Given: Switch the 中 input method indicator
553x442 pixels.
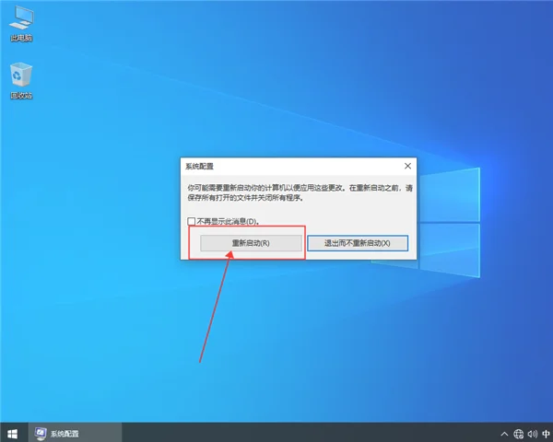Looking at the screenshot, I should point(546,434).
